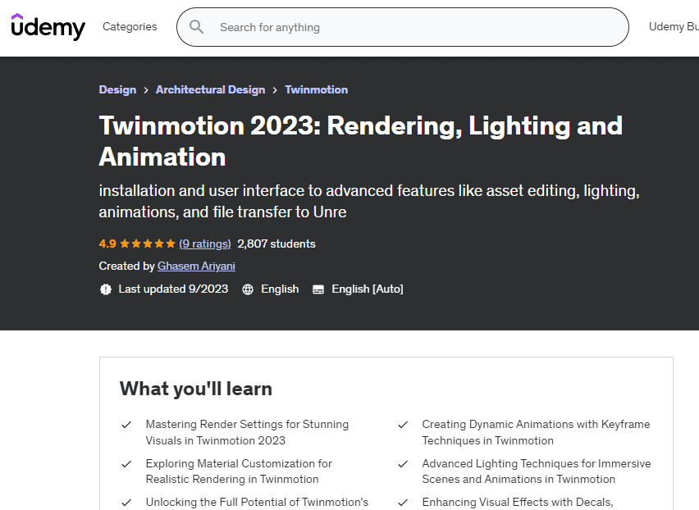Click checkmark beside Enhancing Visual Effects
The width and height of the screenshot is (699, 510).
click(x=403, y=503)
